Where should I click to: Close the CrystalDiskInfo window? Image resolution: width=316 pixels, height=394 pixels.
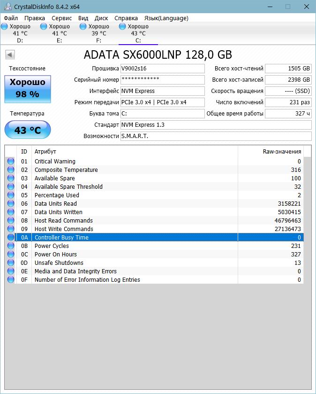[307, 7]
